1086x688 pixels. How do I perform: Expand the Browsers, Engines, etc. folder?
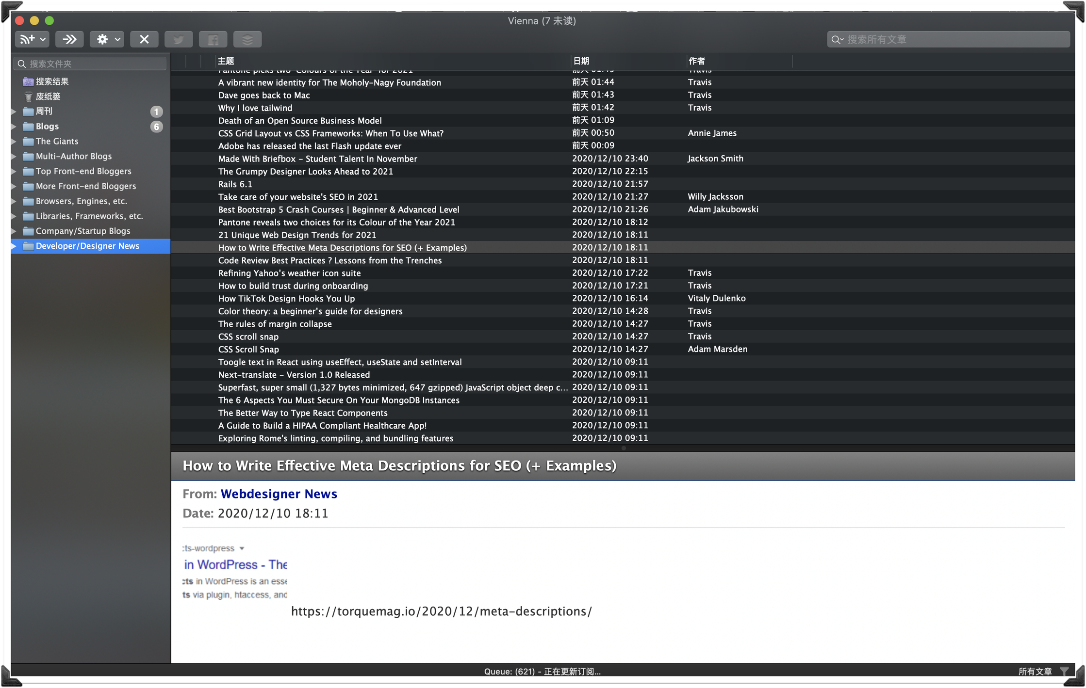pos(14,202)
